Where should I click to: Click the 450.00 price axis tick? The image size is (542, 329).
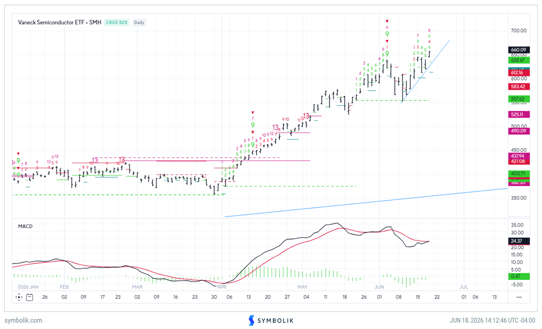[518, 150]
